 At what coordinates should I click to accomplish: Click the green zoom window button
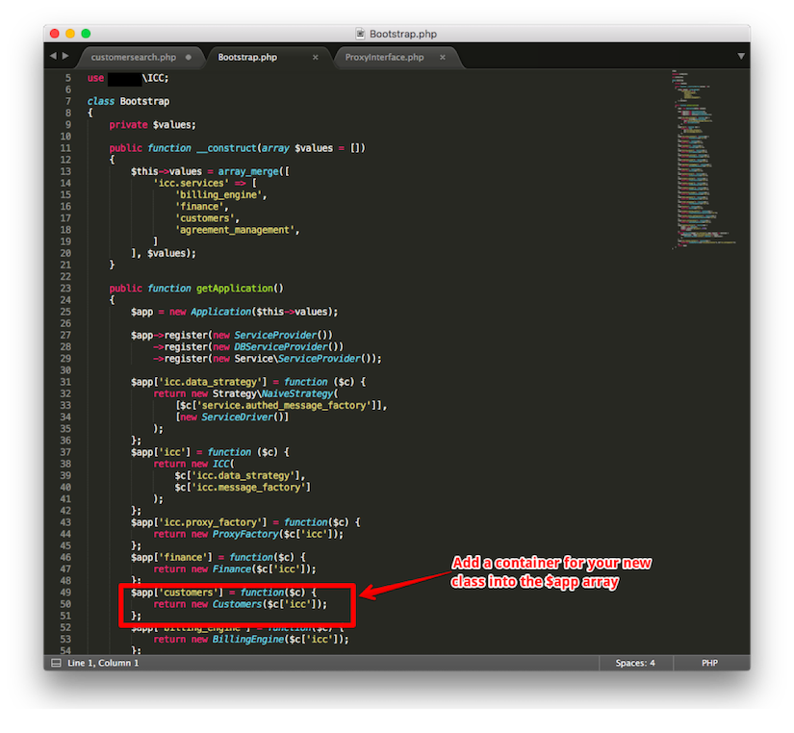[86, 34]
